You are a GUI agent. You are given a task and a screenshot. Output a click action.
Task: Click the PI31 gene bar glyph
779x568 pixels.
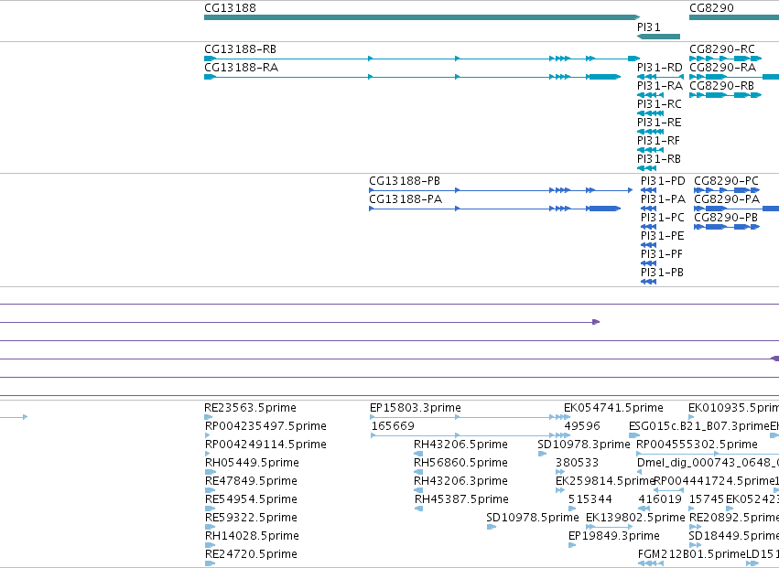[658, 37]
